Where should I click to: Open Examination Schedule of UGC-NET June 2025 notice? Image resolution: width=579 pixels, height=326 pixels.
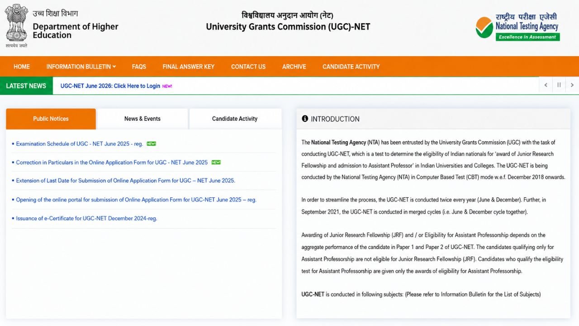point(80,144)
